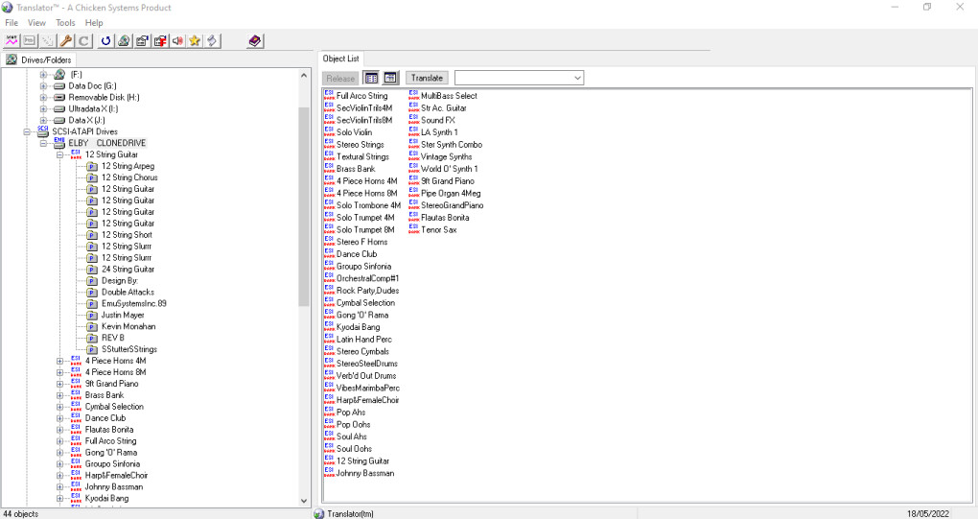Screen dimensions: 978x519
Task: Click the Translator globe icon in status bar
Action: pos(319,514)
